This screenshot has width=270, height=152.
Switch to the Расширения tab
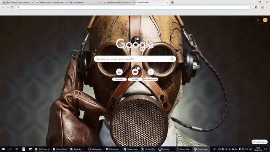85,3
